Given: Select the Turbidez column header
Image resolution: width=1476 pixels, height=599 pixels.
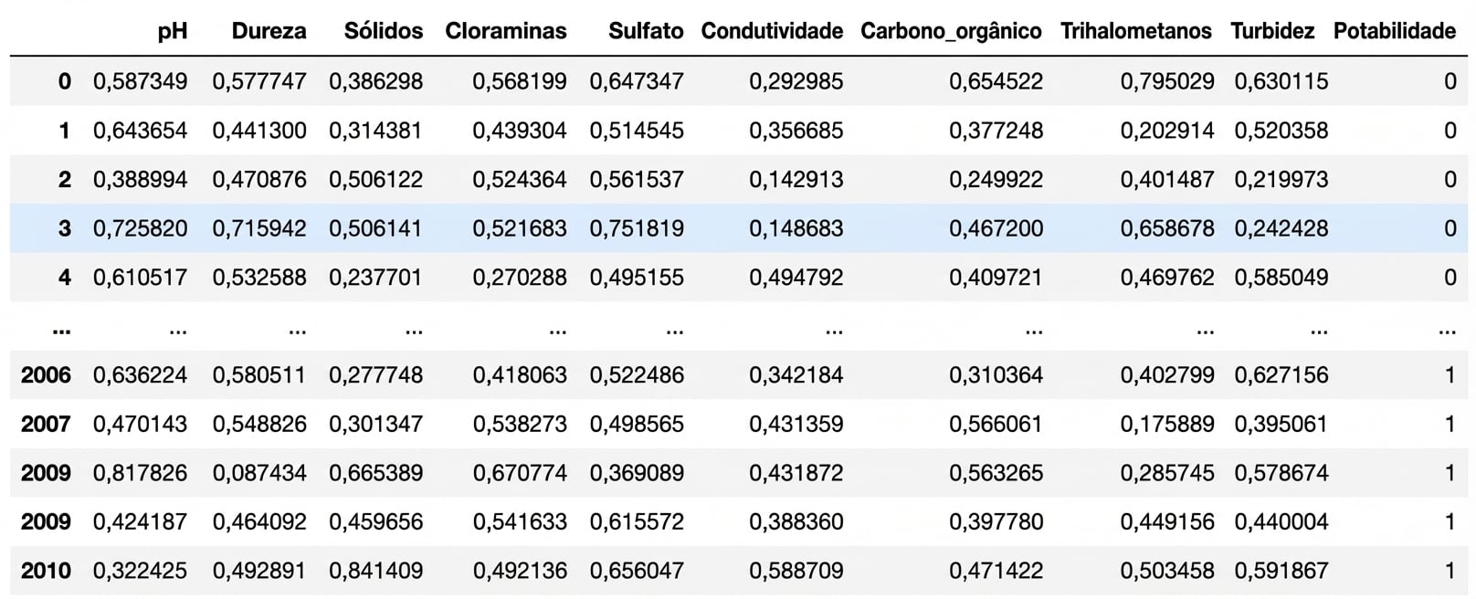Looking at the screenshot, I should click(x=1272, y=31).
